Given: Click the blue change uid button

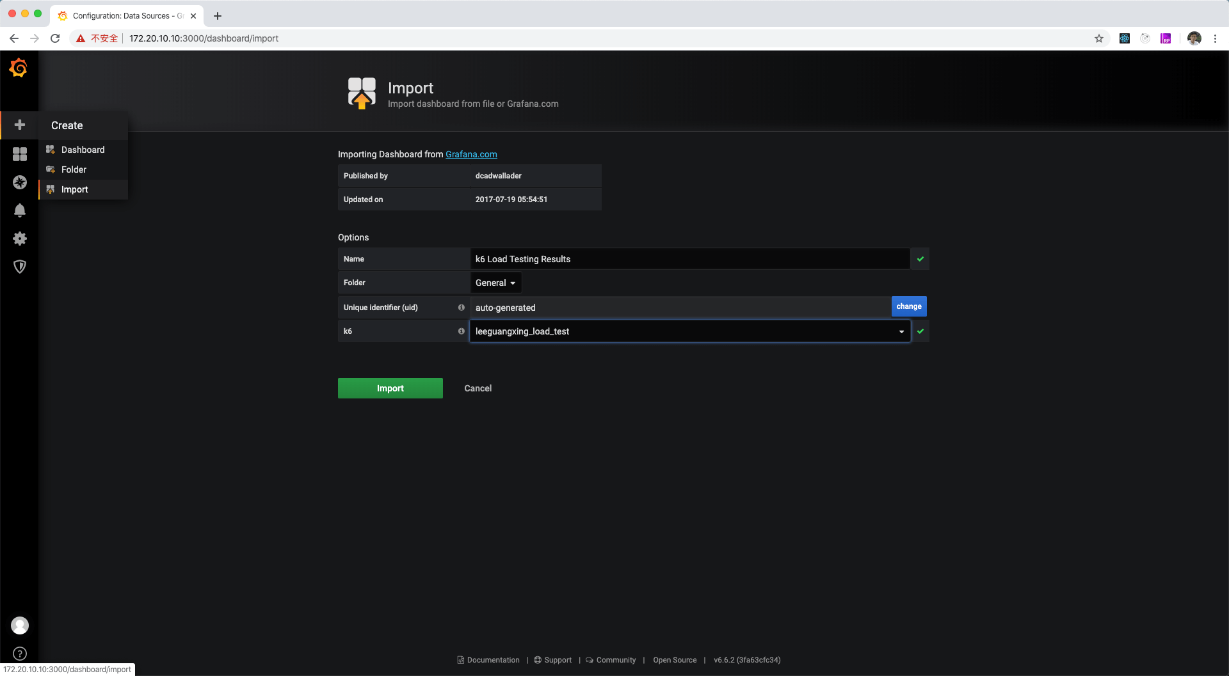Looking at the screenshot, I should click(x=908, y=306).
